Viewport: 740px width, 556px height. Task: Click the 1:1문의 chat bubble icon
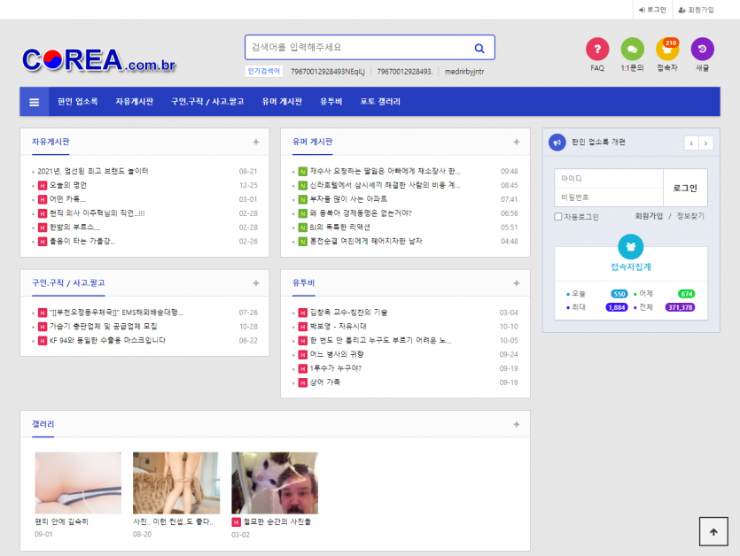(632, 50)
